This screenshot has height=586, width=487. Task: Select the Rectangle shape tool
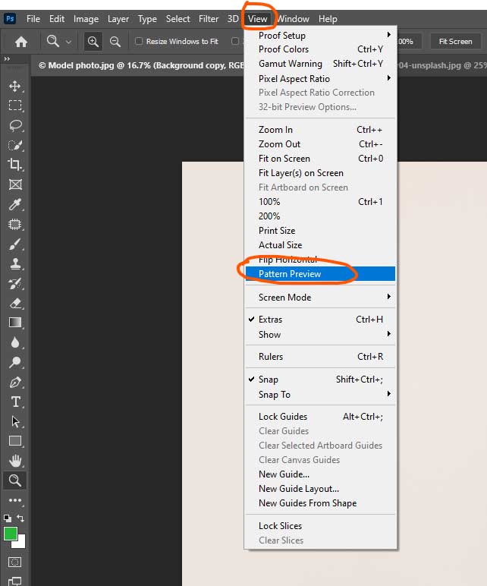tap(15, 441)
